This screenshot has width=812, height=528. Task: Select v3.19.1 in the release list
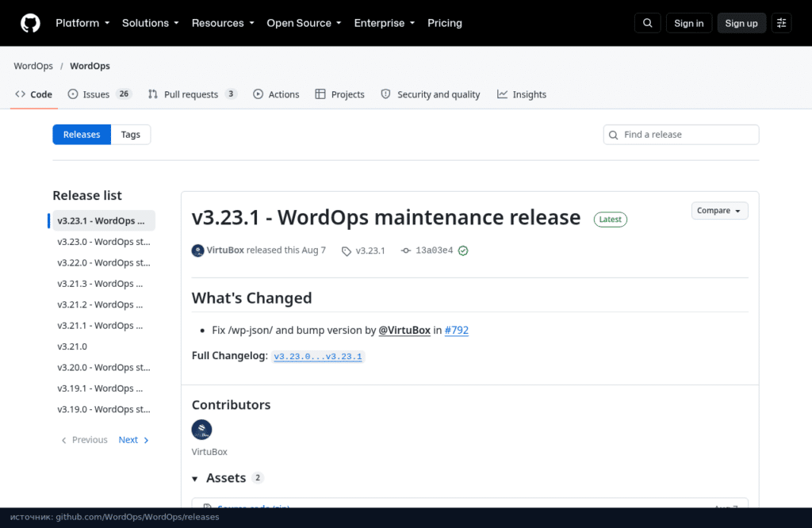tap(104, 388)
